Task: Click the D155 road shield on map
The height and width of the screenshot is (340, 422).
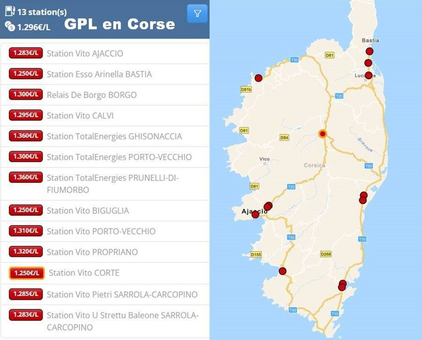Action: click(255, 254)
